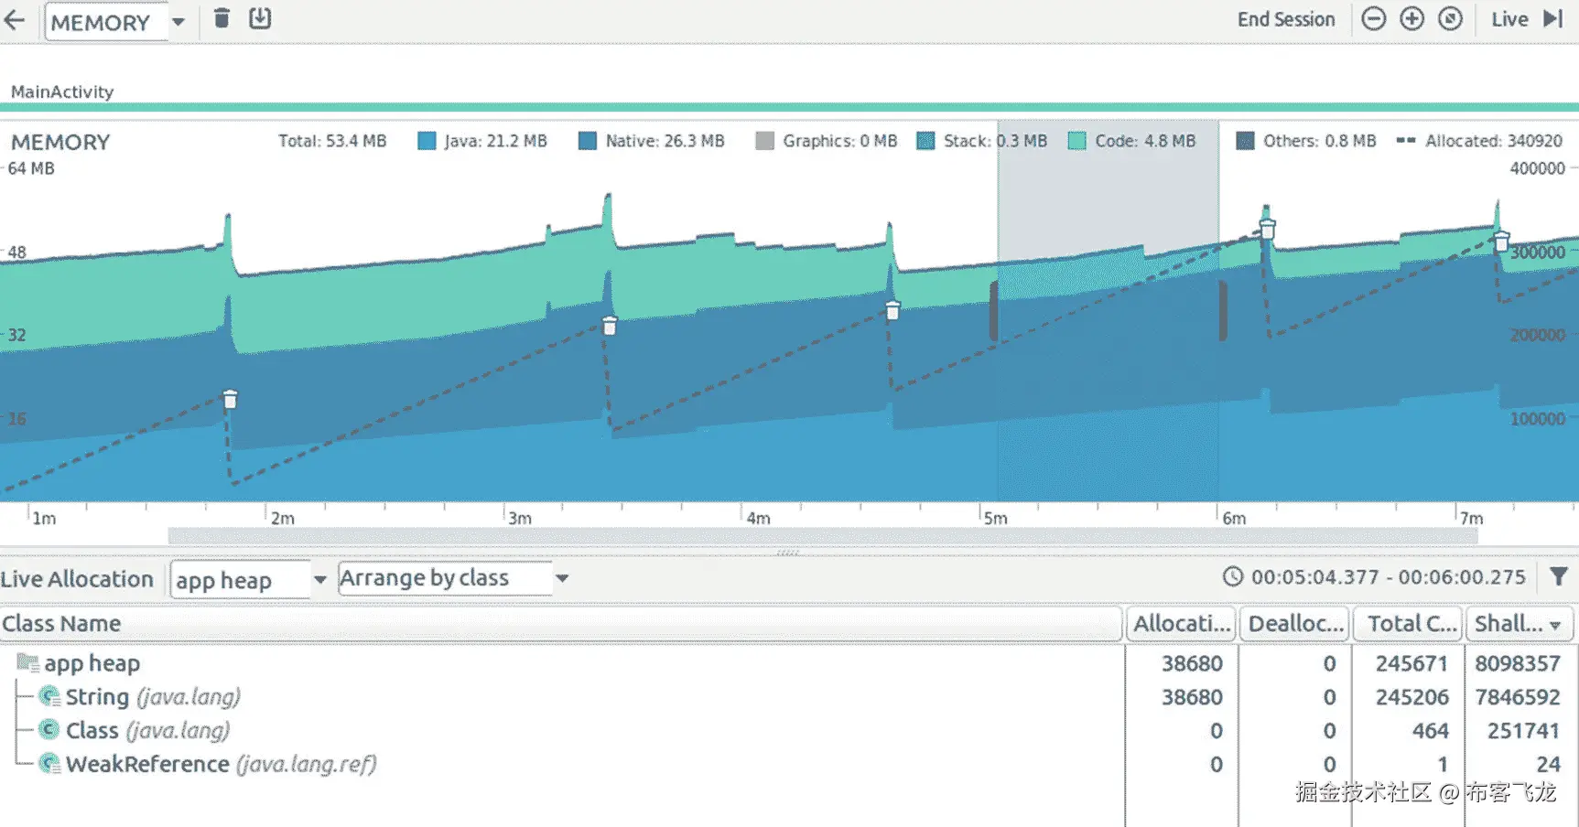Click the clock icon beside time range
1579x827 pixels.
click(1233, 577)
